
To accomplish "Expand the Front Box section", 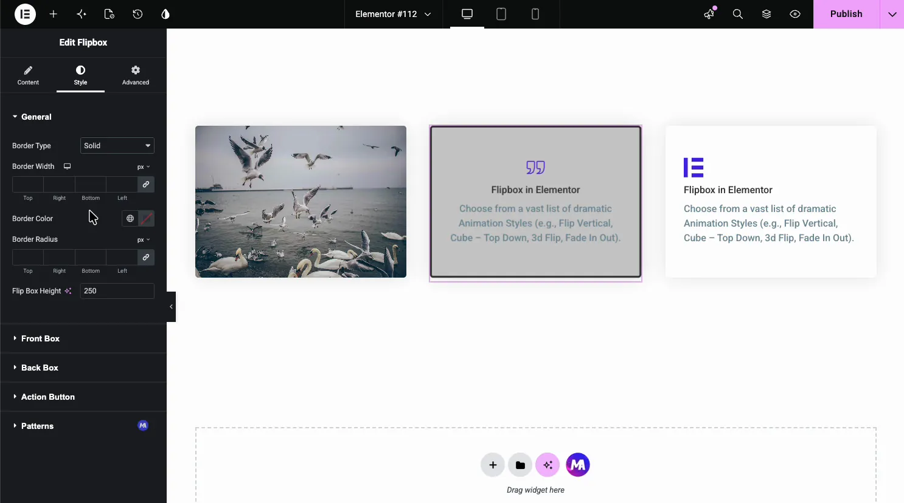I will pos(83,338).
